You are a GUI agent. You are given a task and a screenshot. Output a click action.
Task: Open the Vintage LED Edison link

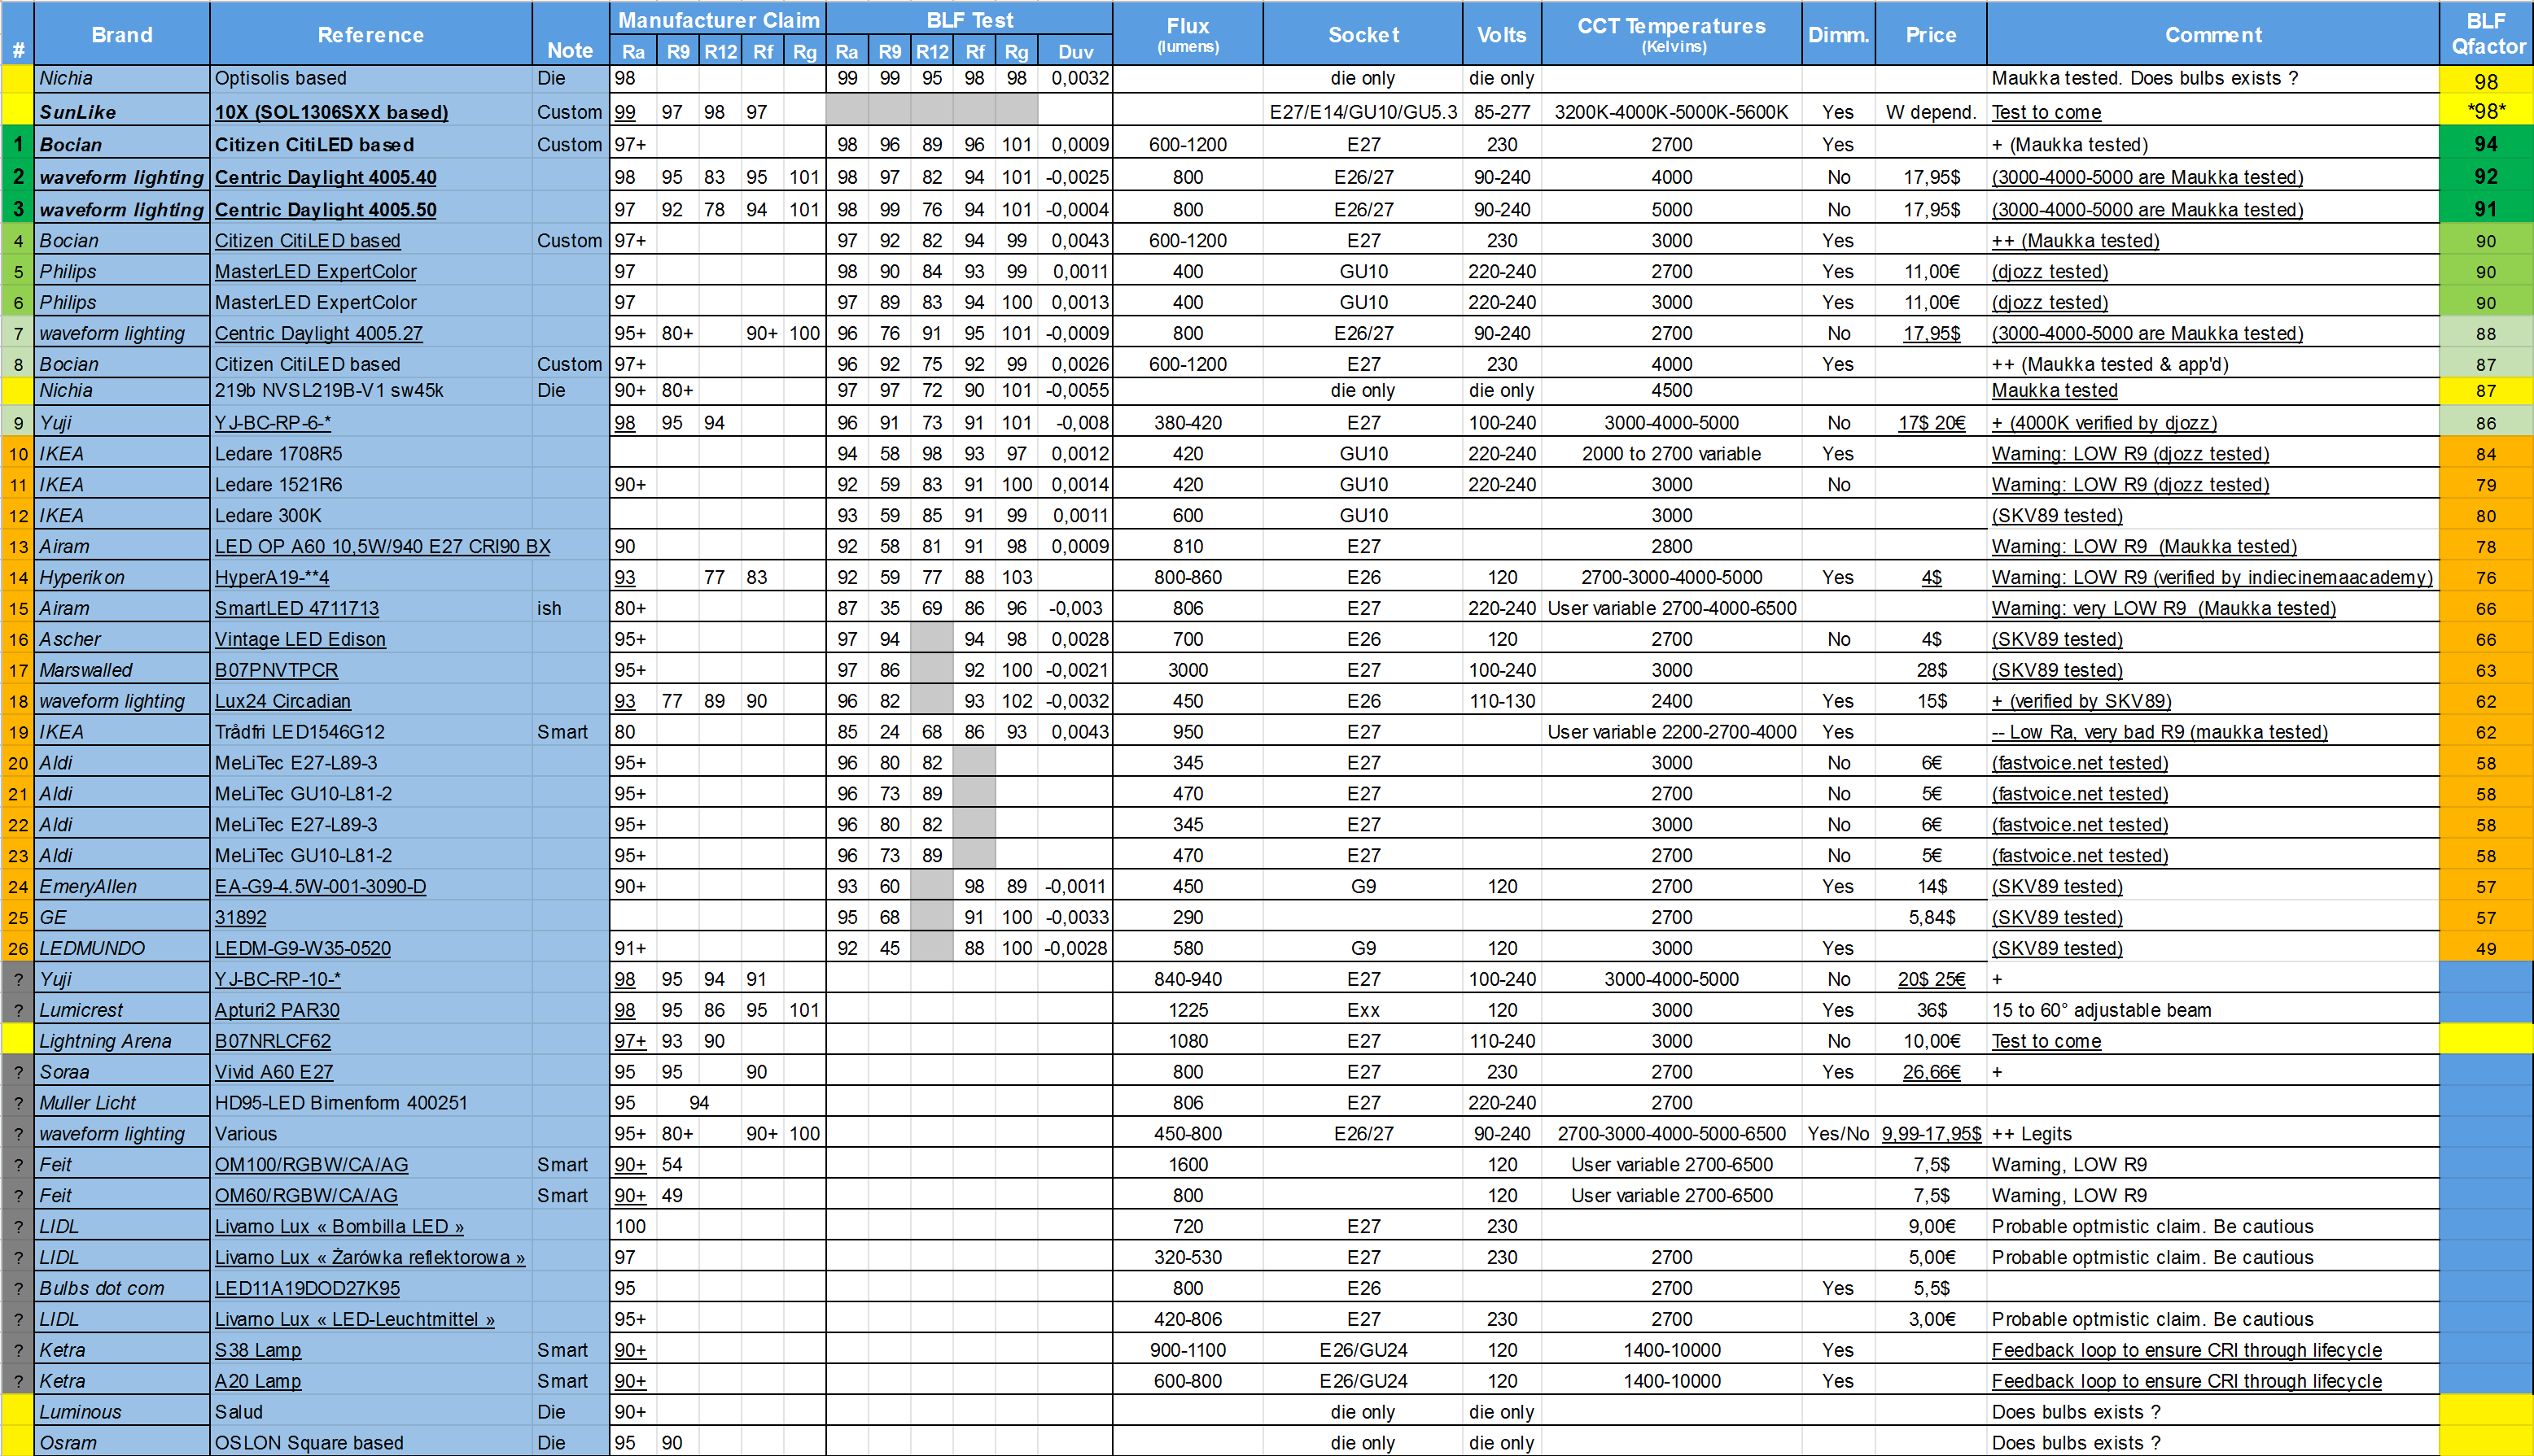299,639
